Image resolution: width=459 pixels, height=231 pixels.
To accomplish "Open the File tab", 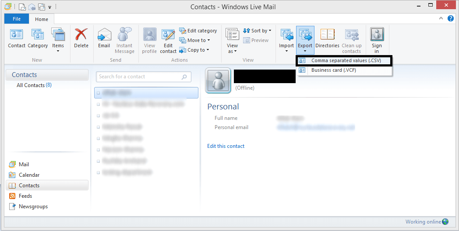I will 17,19.
